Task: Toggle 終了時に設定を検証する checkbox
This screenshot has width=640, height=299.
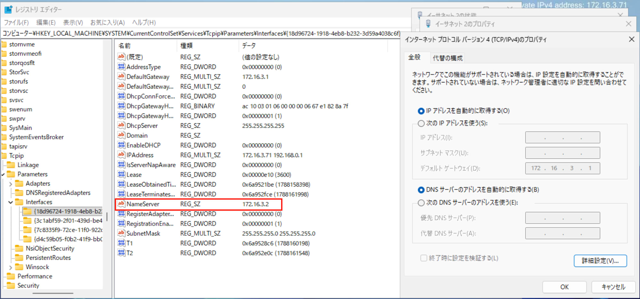Action: click(x=424, y=258)
